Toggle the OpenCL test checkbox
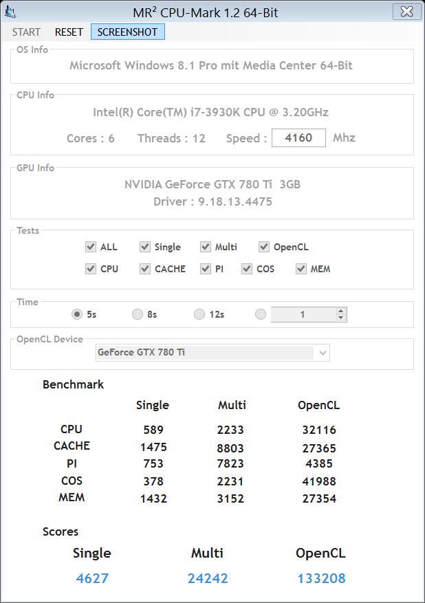This screenshot has height=603, width=425. [x=264, y=247]
